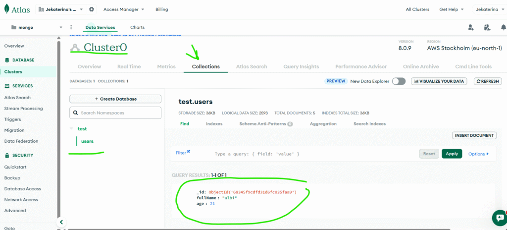Open Stream Processing in sidebar
Viewport: 507px width, 230px height.
24,109
